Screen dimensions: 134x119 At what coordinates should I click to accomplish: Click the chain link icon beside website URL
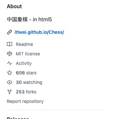[10, 32]
